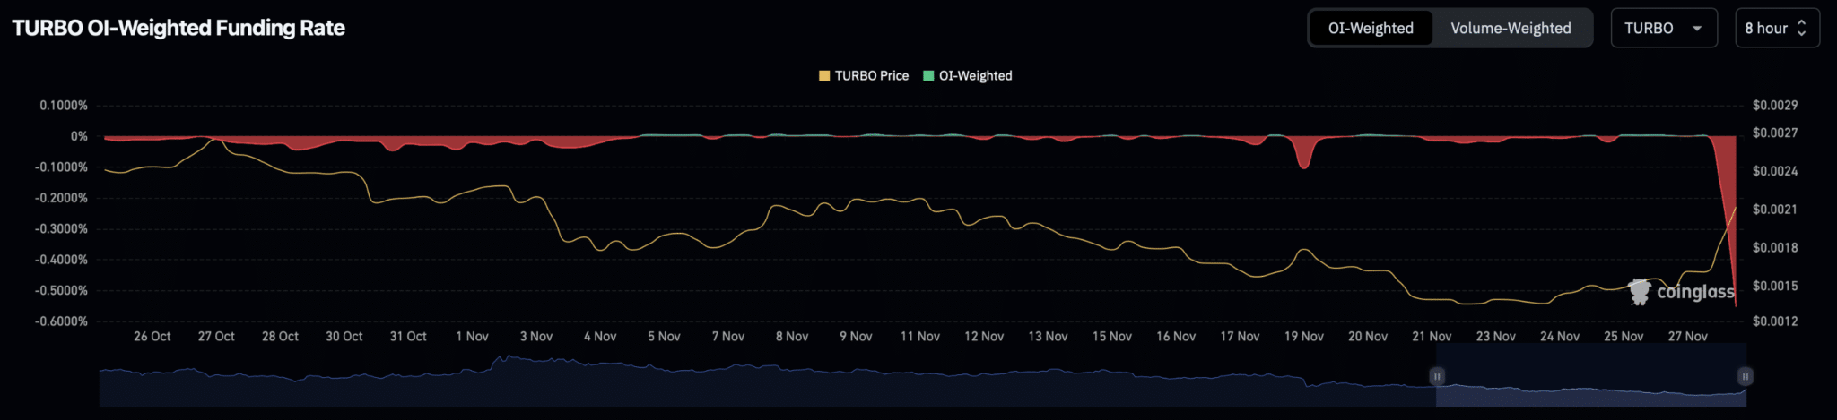Open the 8 hour interval selector
Viewport: 1837px width, 420px height.
[1765, 28]
